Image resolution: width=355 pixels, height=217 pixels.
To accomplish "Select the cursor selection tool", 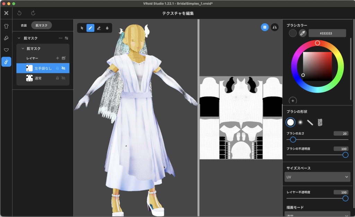I will [82, 28].
